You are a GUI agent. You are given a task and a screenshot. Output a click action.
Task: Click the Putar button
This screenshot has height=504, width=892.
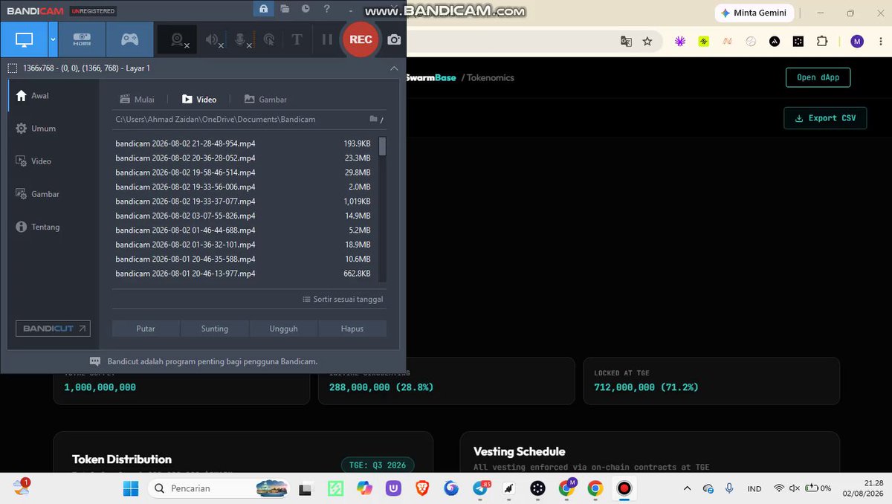pos(146,329)
